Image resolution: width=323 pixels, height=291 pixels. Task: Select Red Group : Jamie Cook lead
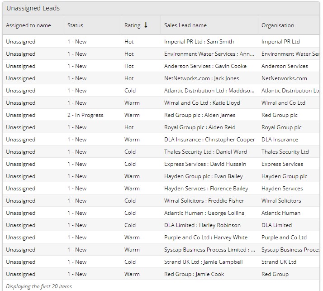click(x=194, y=274)
